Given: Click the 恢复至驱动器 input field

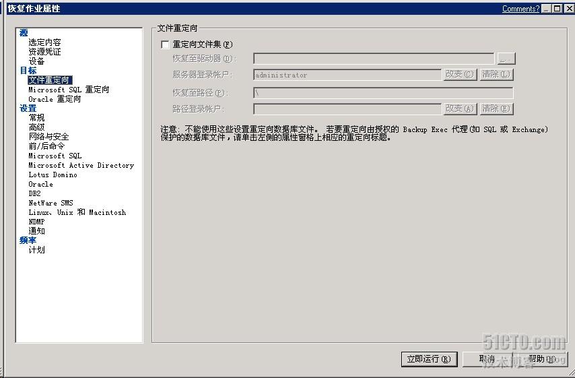Looking at the screenshot, I should [374, 59].
